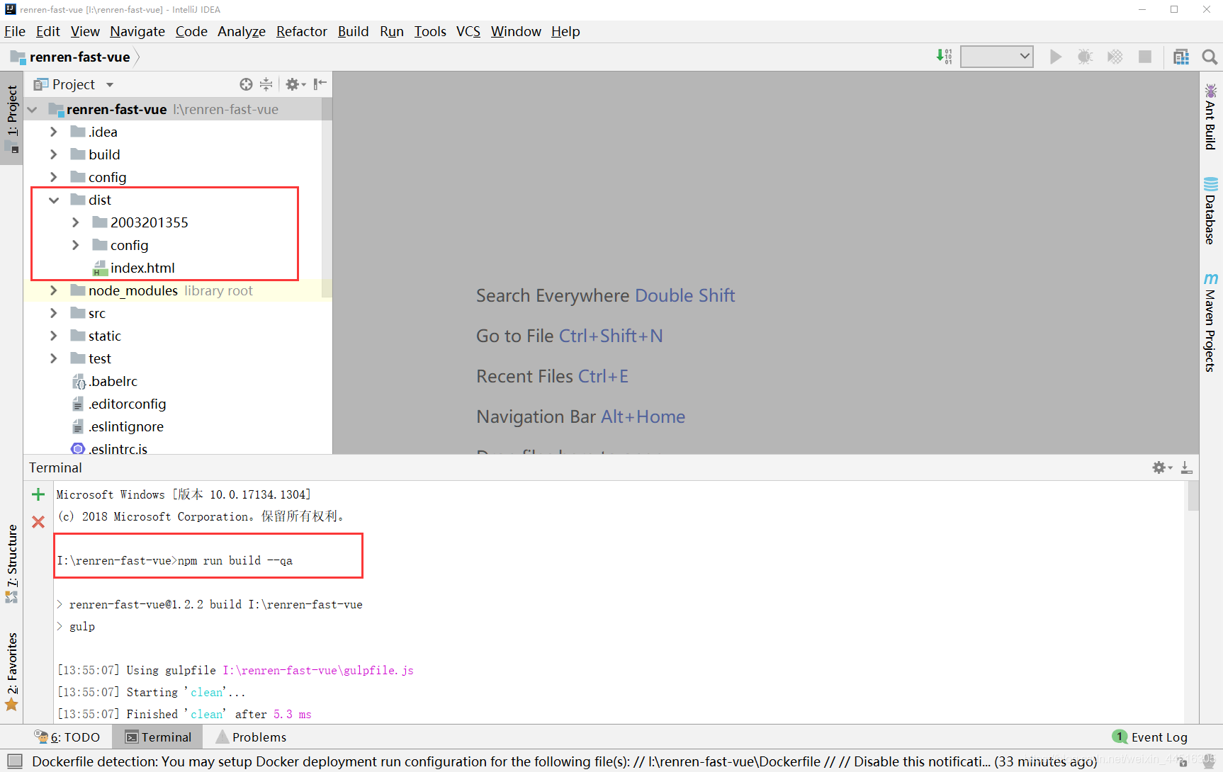
Task: Hide the Project panel with hide icon
Action: tap(320, 84)
